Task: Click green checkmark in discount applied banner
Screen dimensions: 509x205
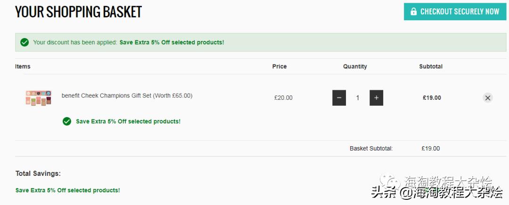Action: (x=25, y=42)
